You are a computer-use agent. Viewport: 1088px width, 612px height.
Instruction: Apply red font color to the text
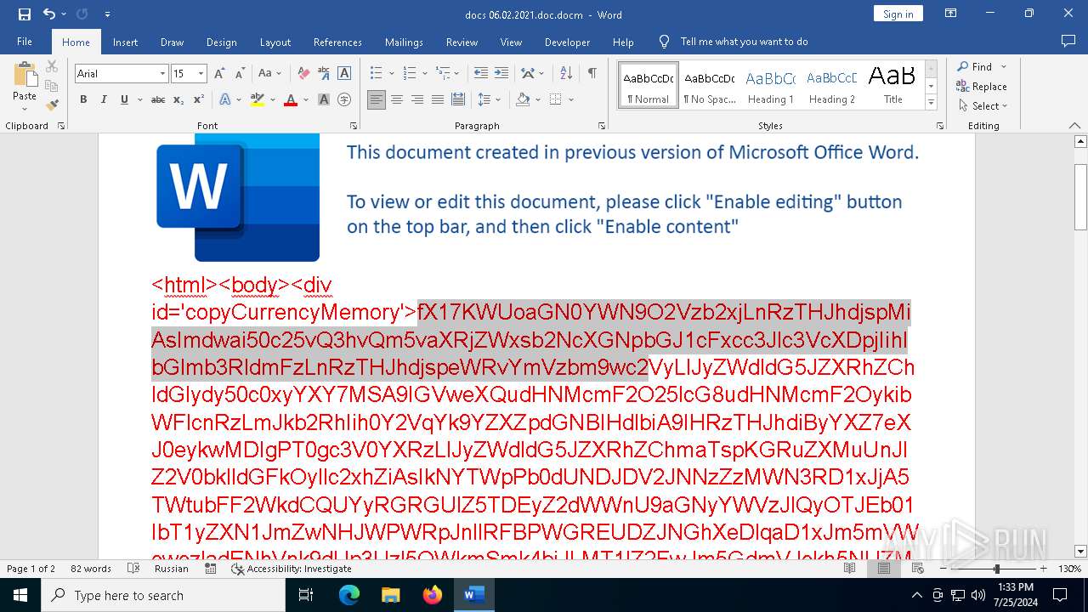290,99
